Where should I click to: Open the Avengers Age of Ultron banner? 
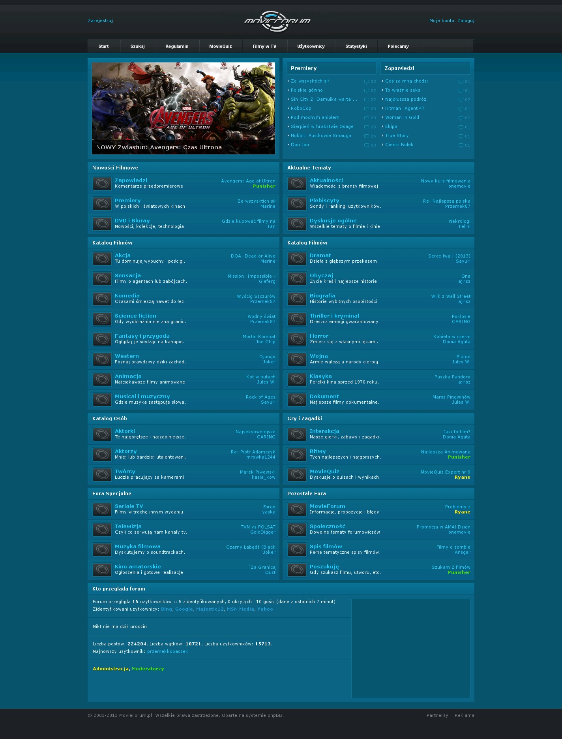(x=184, y=108)
